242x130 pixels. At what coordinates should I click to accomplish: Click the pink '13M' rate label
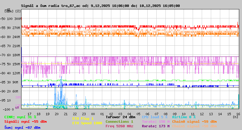18,106
